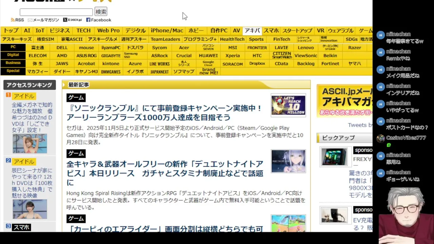Open the ソニックランブル article headline
The height and width of the screenshot is (244, 434).
164,113
